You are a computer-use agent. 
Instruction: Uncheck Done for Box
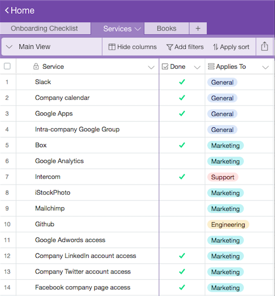click(182, 145)
